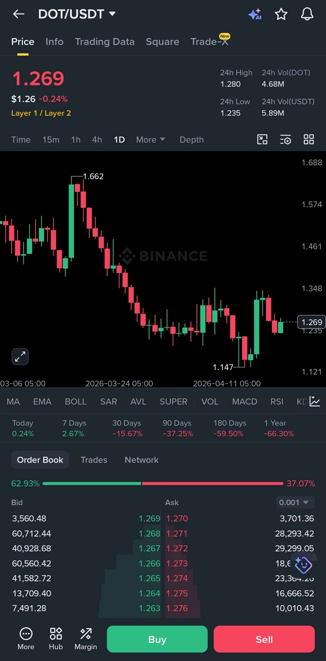Tap the 1.662 high marker on chart
Image resolution: width=326 pixels, height=661 pixels.
(x=93, y=176)
